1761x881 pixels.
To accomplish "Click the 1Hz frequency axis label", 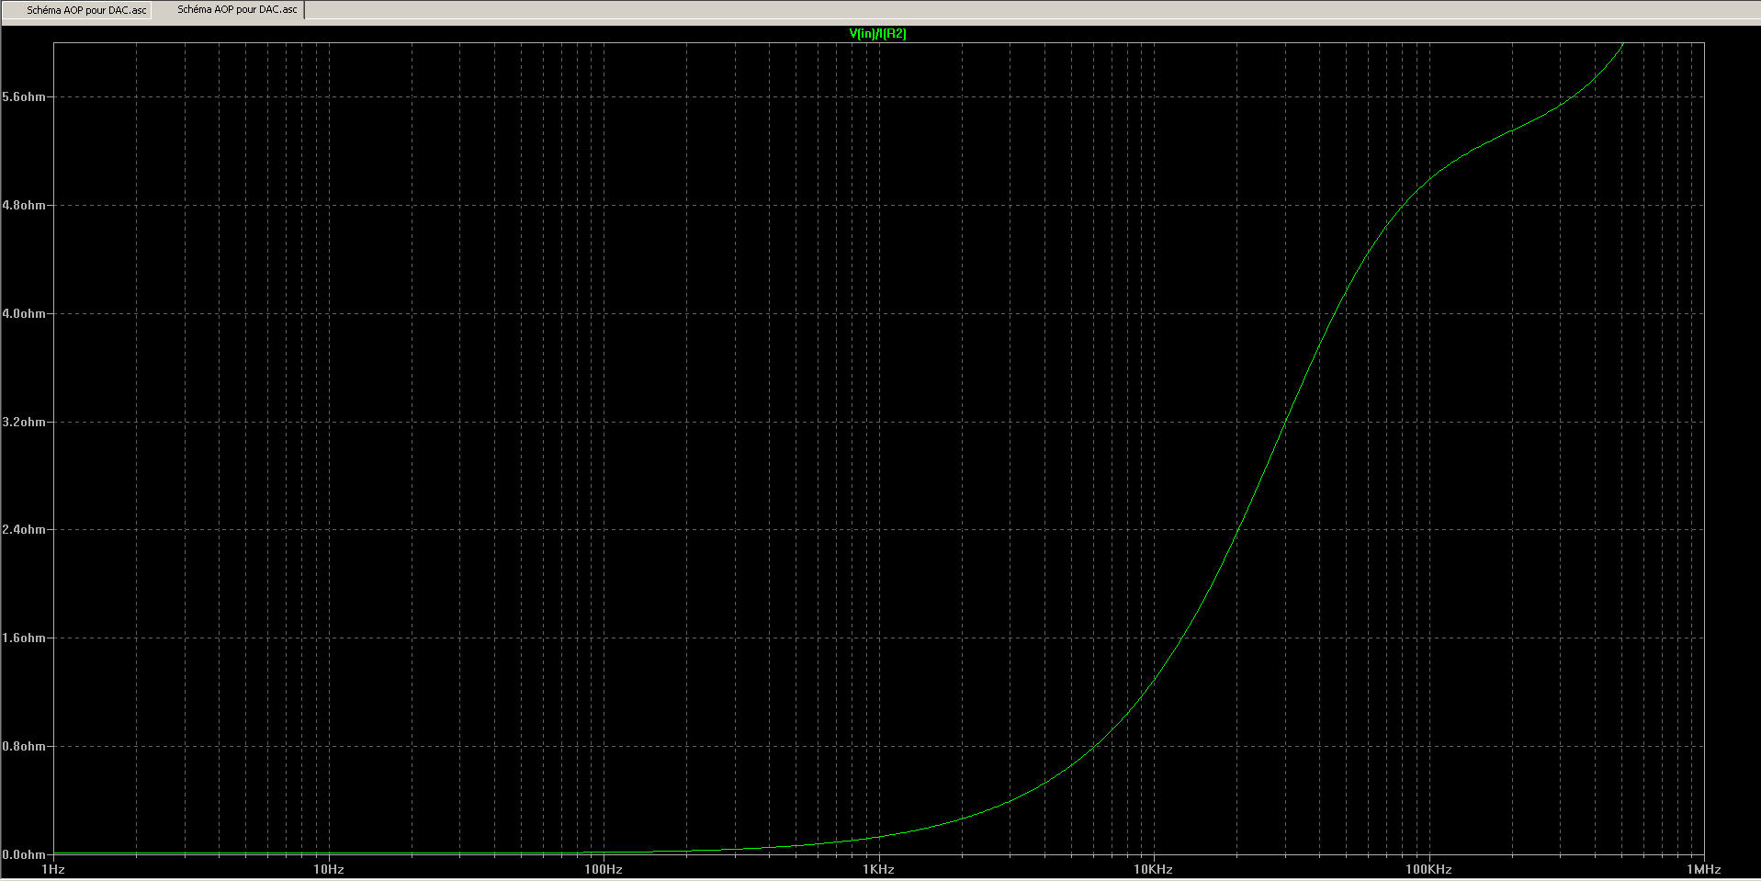I will click(53, 869).
